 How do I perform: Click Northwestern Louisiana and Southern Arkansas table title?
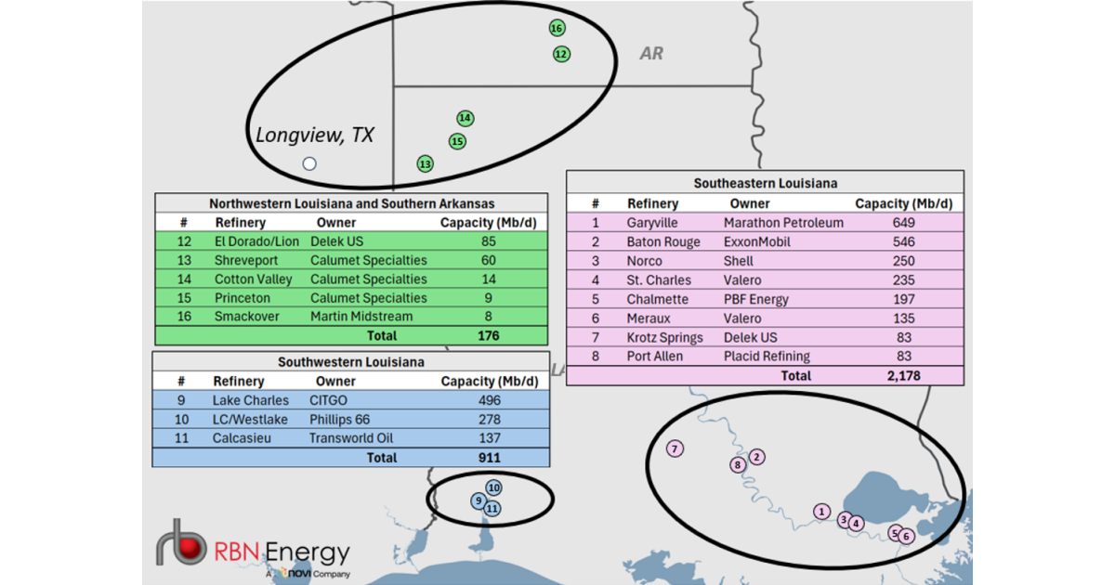pos(351,203)
